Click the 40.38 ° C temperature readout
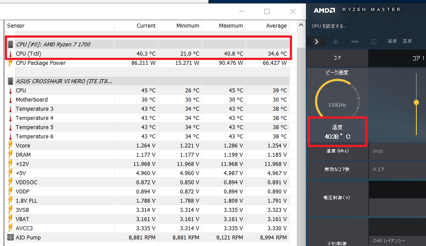 tap(338, 137)
